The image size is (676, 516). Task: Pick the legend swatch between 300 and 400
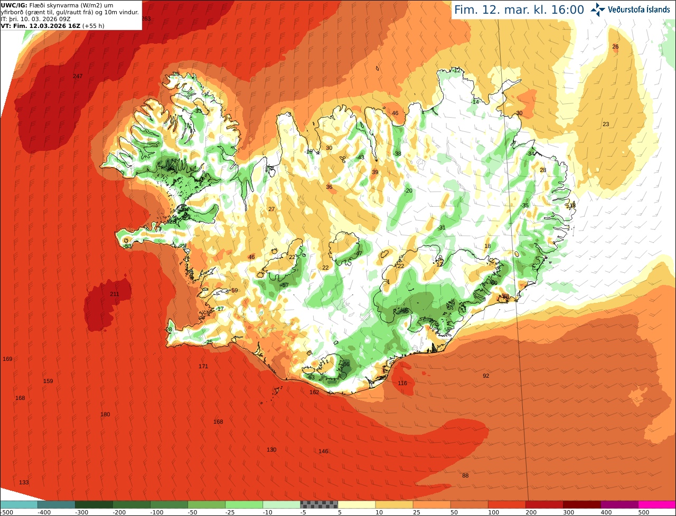(x=581, y=504)
